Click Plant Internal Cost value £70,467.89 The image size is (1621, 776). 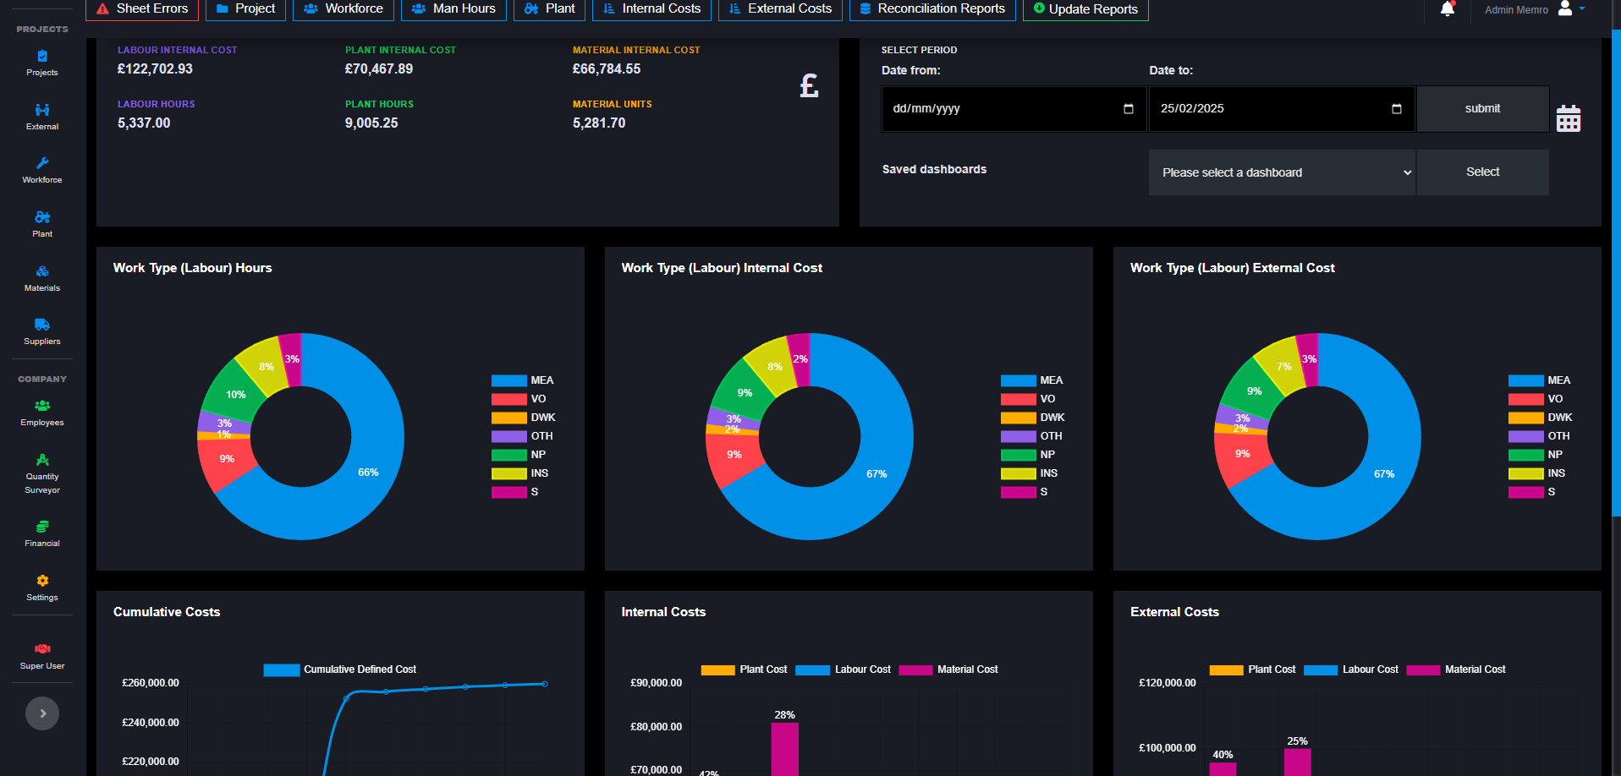tap(379, 69)
